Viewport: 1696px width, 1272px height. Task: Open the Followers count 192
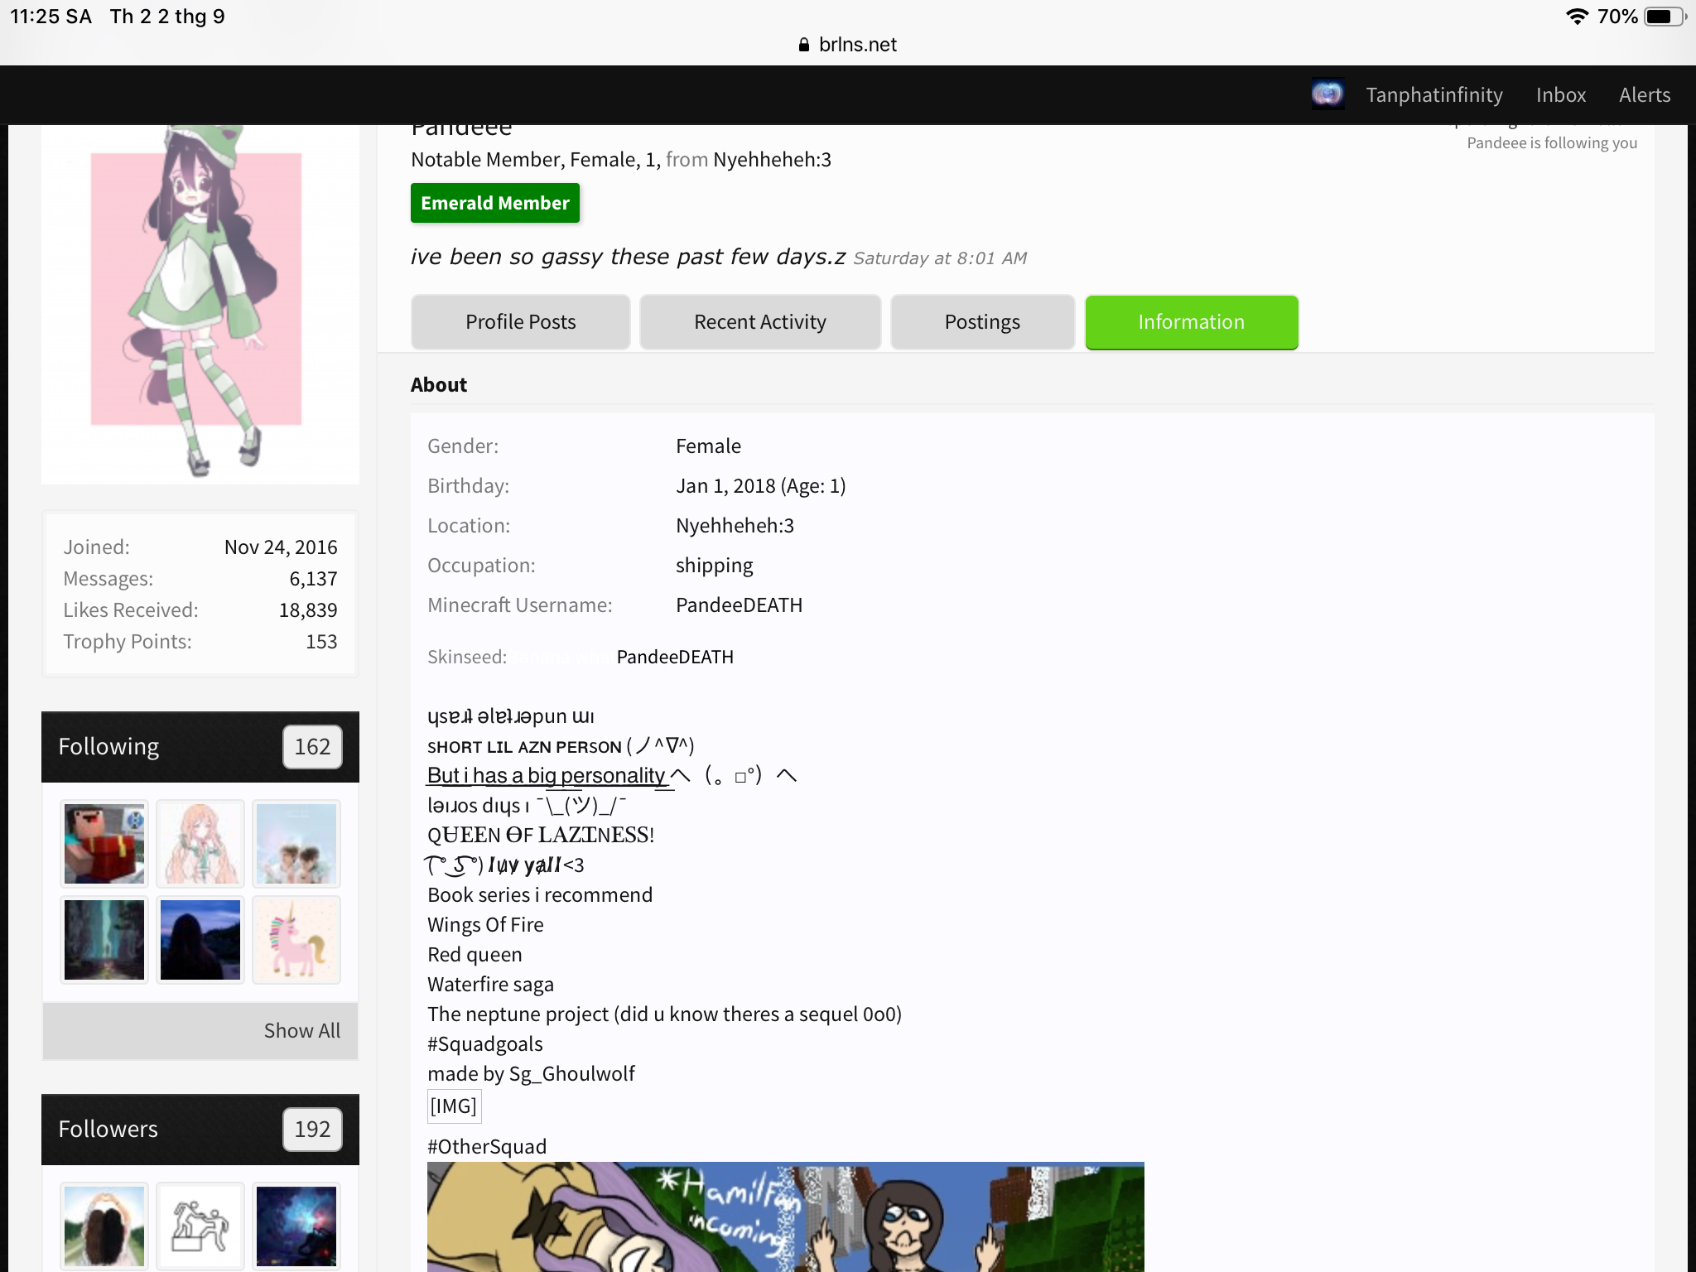[312, 1130]
